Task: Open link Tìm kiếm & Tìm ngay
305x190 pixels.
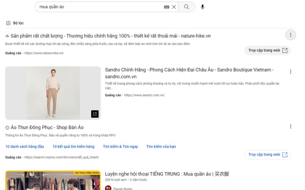Action: pyautogui.click(x=120, y=147)
